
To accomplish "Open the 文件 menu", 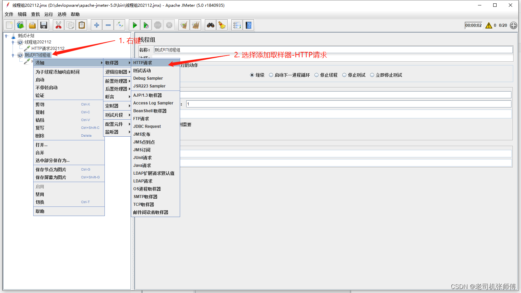I will coord(9,14).
